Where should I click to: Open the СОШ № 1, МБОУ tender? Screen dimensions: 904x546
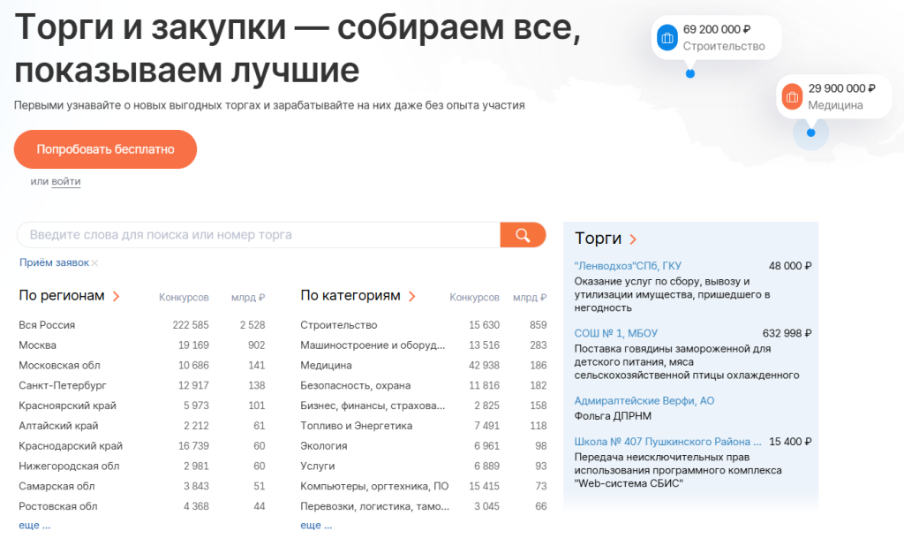coord(612,333)
